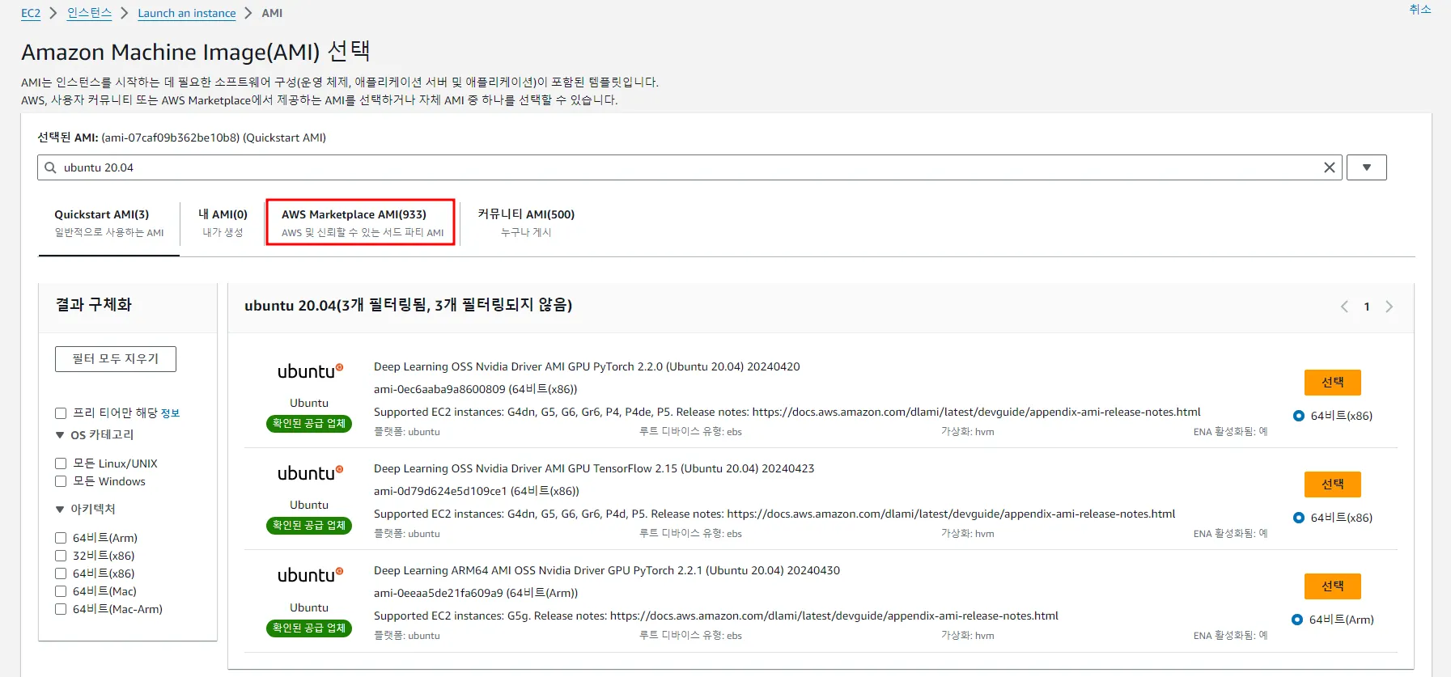Select 64비트(x86) radio for PyTorch 2.2.0 AMI
1451x677 pixels.
click(1299, 416)
